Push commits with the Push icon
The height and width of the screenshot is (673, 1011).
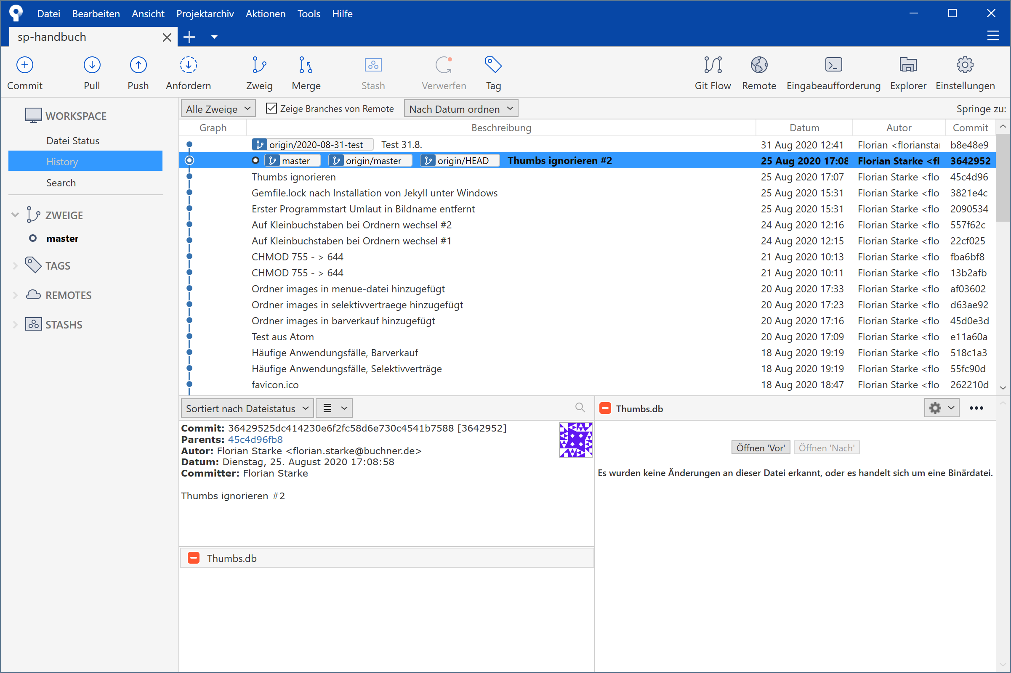pos(138,65)
